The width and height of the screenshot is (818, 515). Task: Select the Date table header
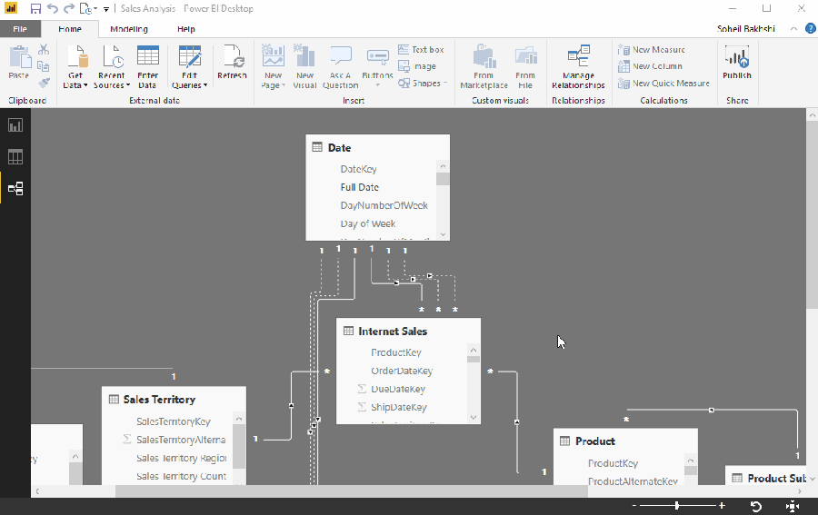(x=378, y=147)
